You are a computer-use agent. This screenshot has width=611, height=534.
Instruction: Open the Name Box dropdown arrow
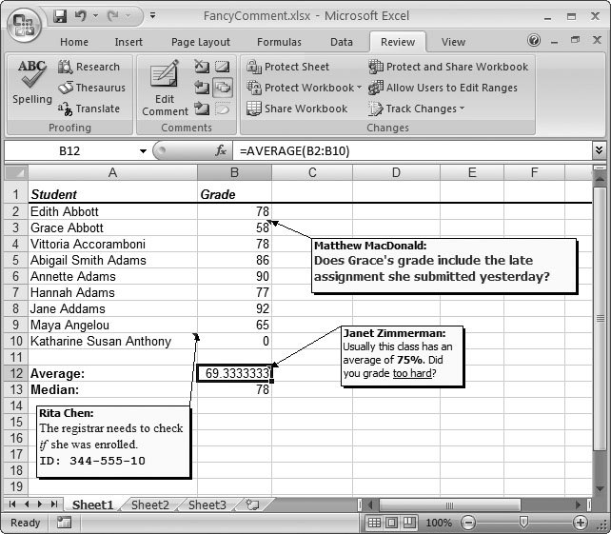click(x=143, y=151)
